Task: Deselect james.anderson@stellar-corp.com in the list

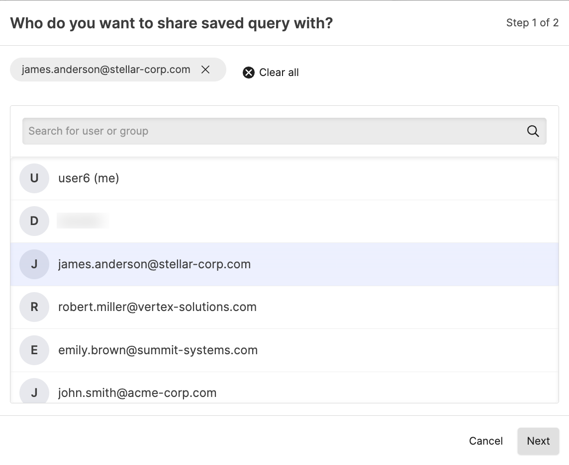Action: point(154,264)
